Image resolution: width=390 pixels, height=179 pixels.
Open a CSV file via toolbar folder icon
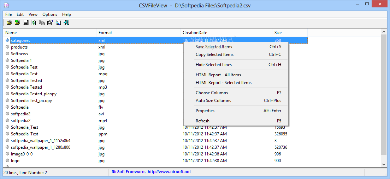9,23
